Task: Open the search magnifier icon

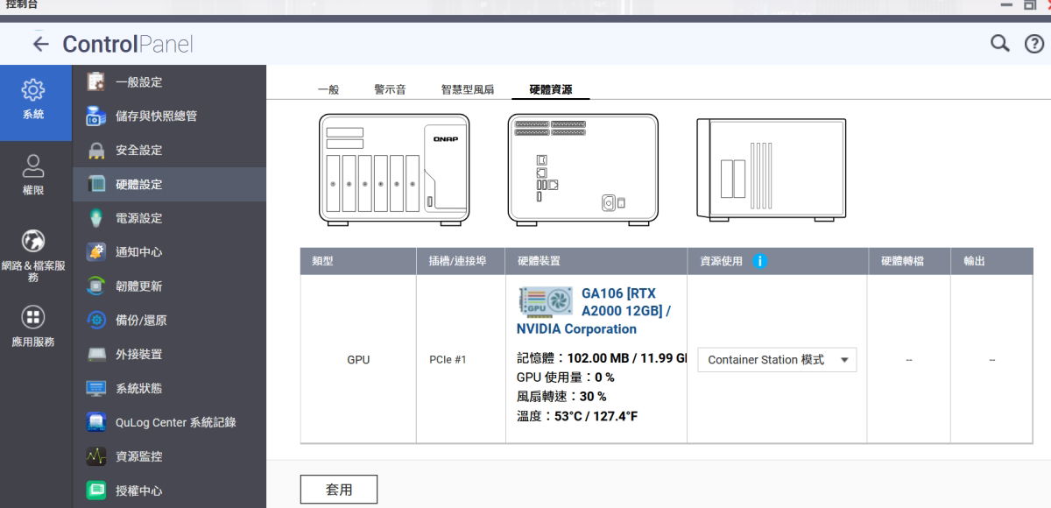Action: pos(999,44)
